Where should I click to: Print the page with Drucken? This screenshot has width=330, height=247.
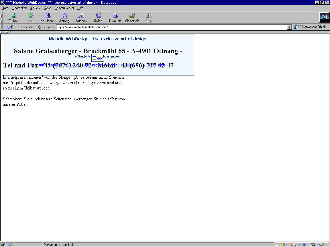click(x=115, y=17)
